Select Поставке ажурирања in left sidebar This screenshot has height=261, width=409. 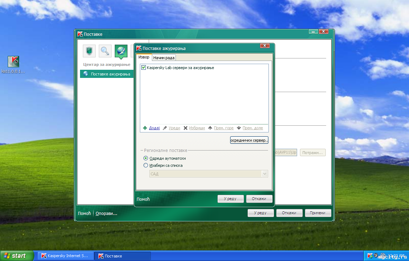tap(107, 74)
